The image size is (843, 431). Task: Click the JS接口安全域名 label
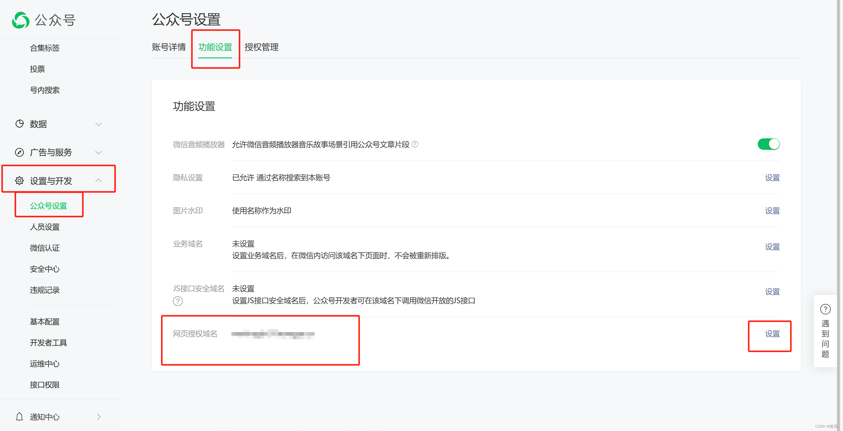click(x=199, y=288)
